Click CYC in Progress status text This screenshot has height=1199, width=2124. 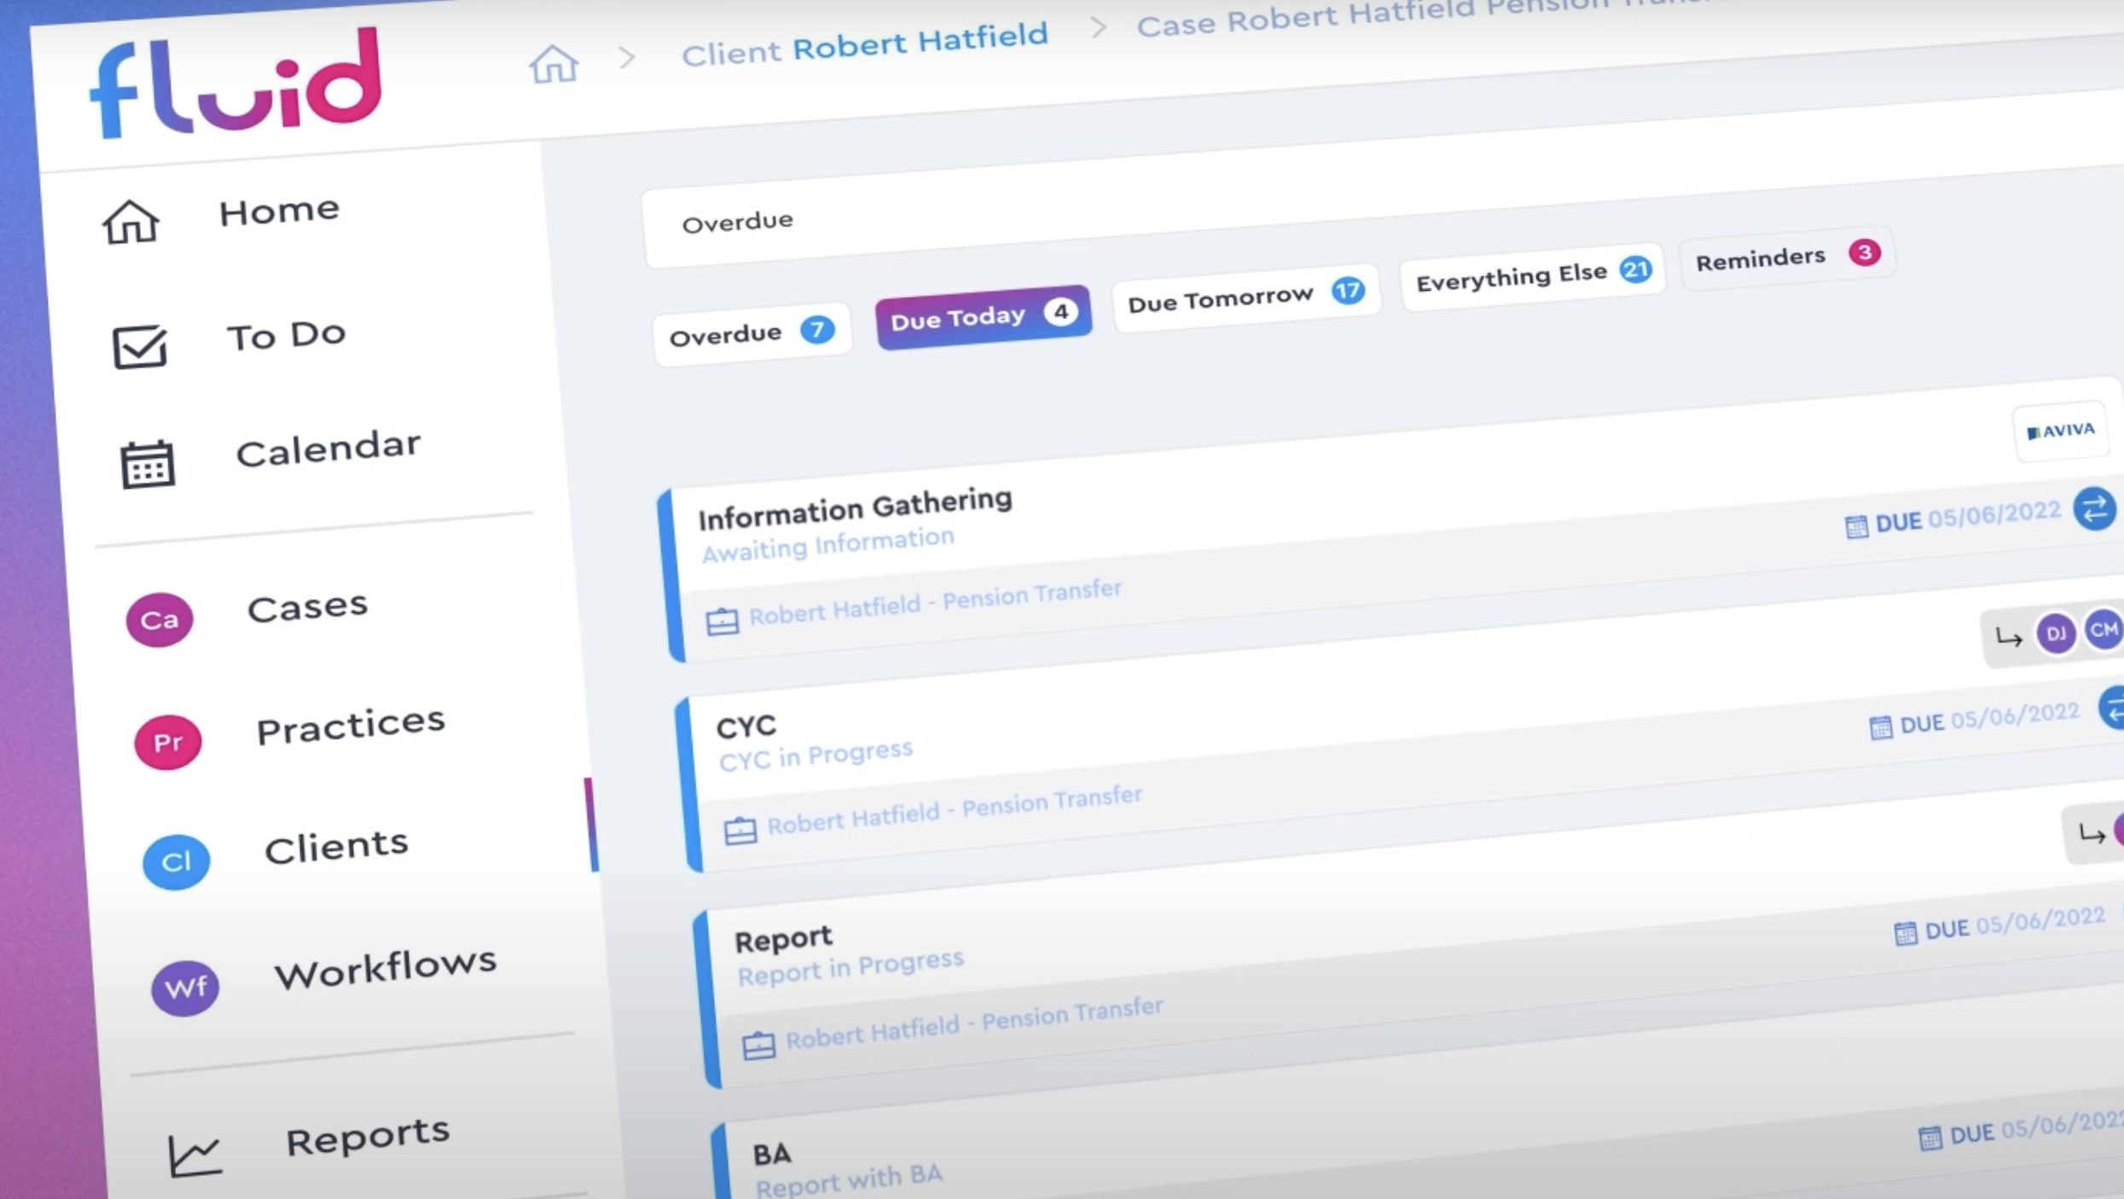click(815, 755)
